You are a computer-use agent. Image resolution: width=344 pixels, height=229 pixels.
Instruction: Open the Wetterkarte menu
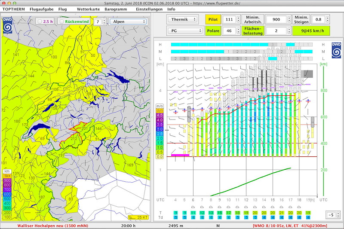(x=88, y=9)
